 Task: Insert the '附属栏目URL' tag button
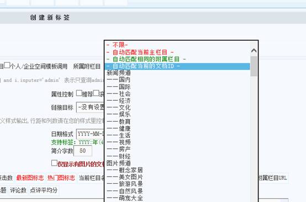tap(273, 178)
